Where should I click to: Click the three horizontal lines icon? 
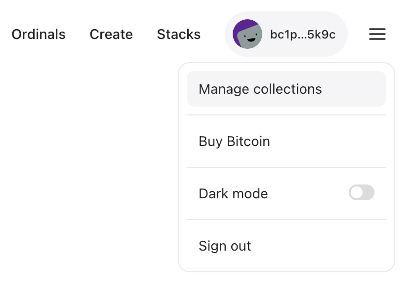coord(377,34)
